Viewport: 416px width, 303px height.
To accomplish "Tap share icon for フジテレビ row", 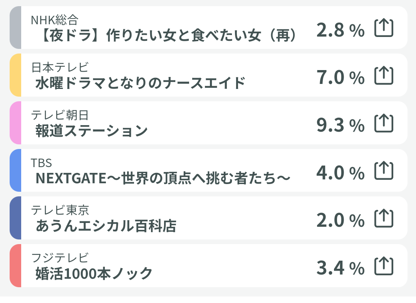I will point(384,266).
